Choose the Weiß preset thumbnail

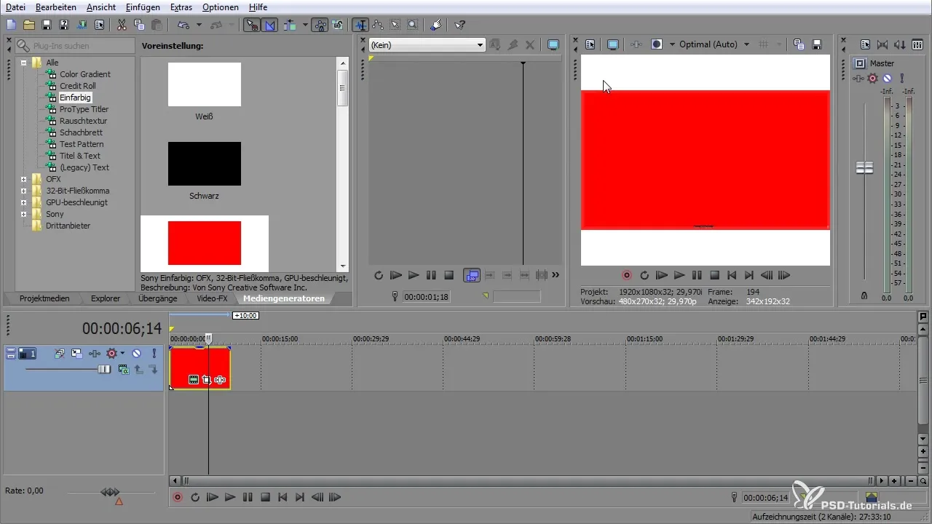(205, 84)
